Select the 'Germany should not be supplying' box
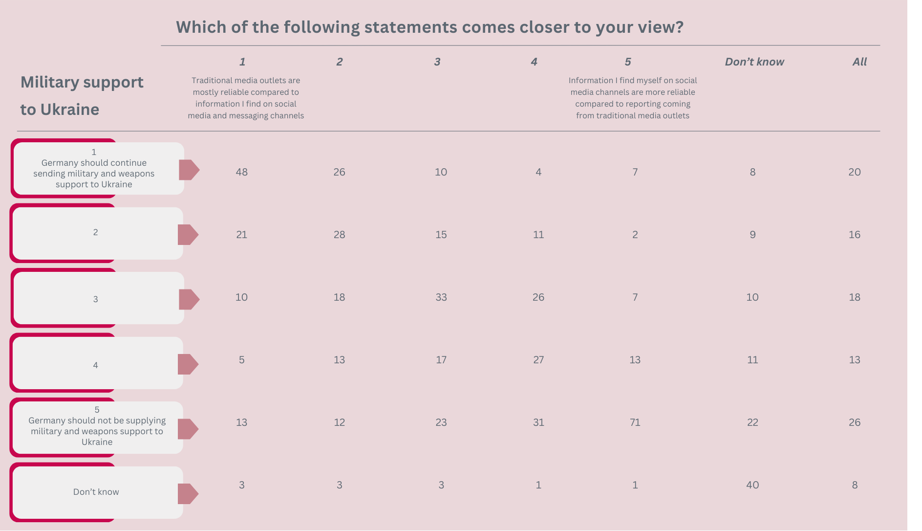The image size is (922, 531). tap(97, 427)
